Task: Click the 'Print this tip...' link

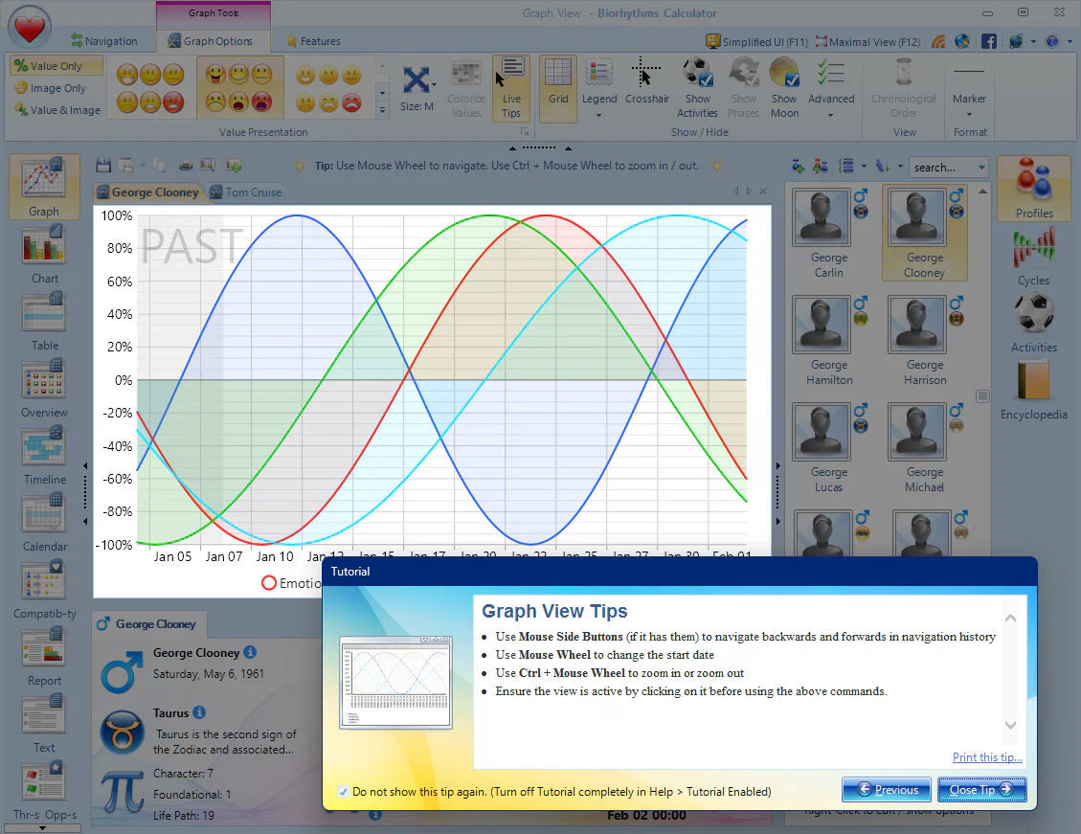Action: tap(987, 757)
